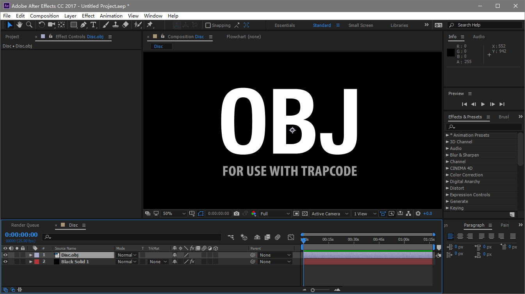Enable the Snapping checkbox

point(208,25)
